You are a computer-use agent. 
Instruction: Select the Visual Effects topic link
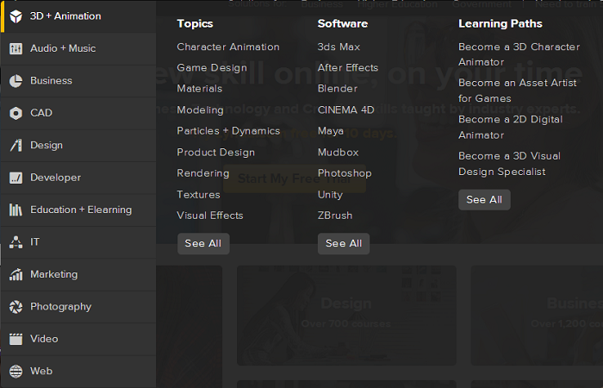[210, 216]
